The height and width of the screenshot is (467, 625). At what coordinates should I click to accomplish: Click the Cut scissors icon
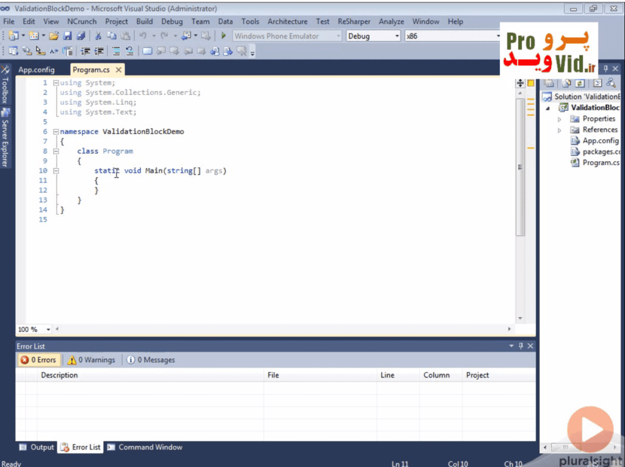[98, 36]
